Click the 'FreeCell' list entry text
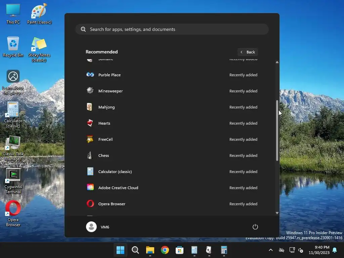This screenshot has width=344, height=258. (105, 139)
